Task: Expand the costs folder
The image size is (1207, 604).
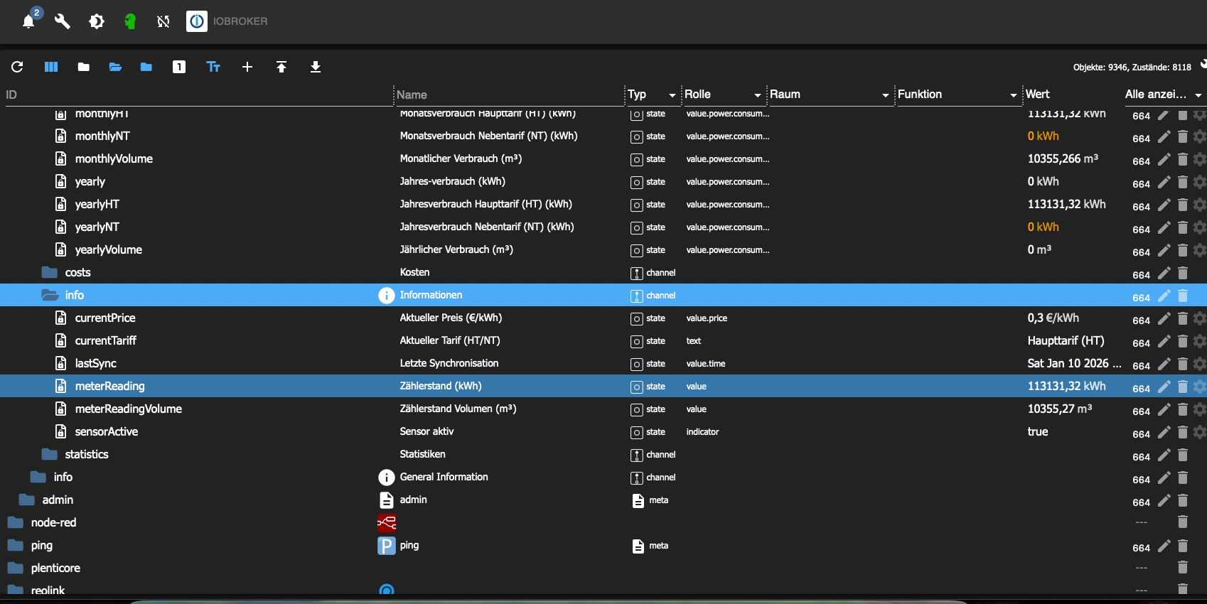Action: [x=50, y=272]
